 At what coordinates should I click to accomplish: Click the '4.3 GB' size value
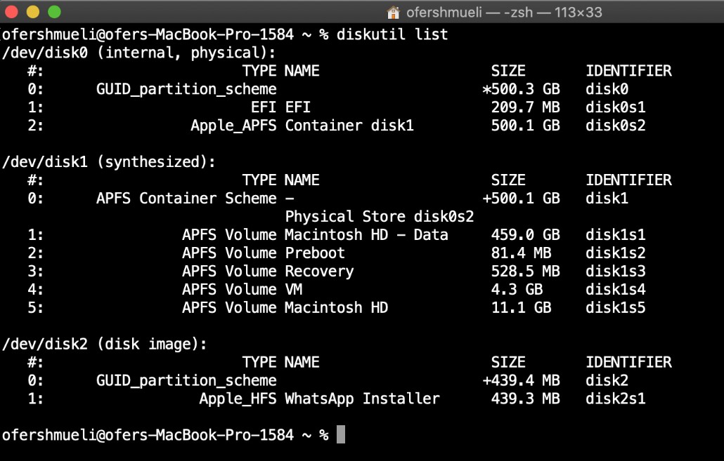[x=517, y=290]
